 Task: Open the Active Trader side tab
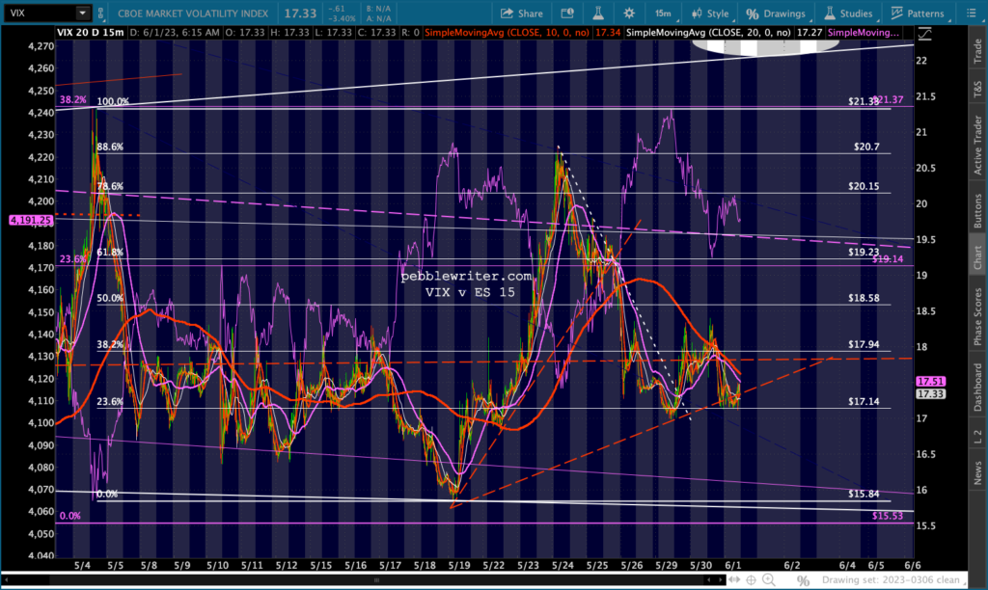[975, 146]
